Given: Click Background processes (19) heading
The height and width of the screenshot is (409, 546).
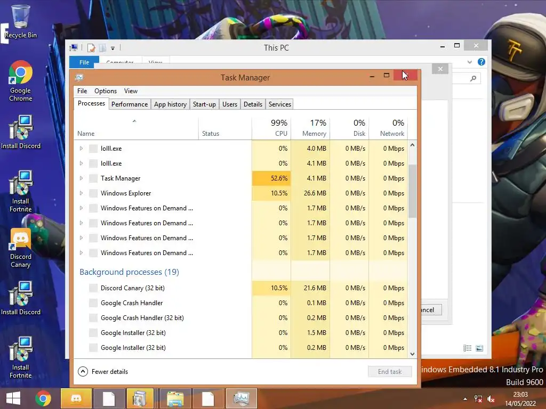Looking at the screenshot, I should point(129,272).
